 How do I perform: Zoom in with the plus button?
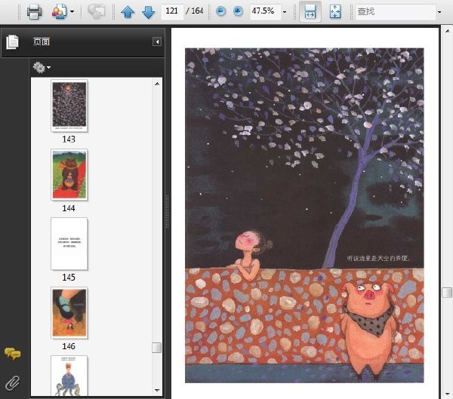[238, 11]
